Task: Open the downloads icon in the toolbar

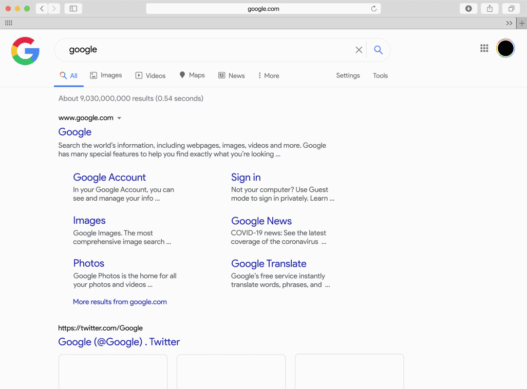Action: tap(468, 8)
